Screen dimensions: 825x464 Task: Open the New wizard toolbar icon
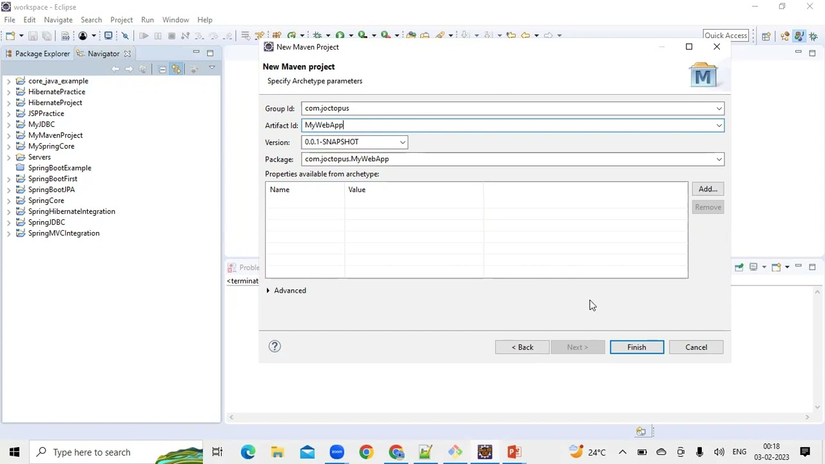[10, 35]
